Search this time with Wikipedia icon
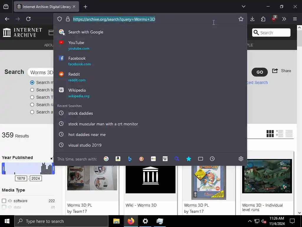The height and width of the screenshot is (227, 302). pos(165,159)
